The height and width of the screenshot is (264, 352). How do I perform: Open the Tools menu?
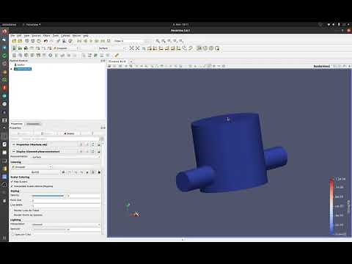(x=56, y=36)
